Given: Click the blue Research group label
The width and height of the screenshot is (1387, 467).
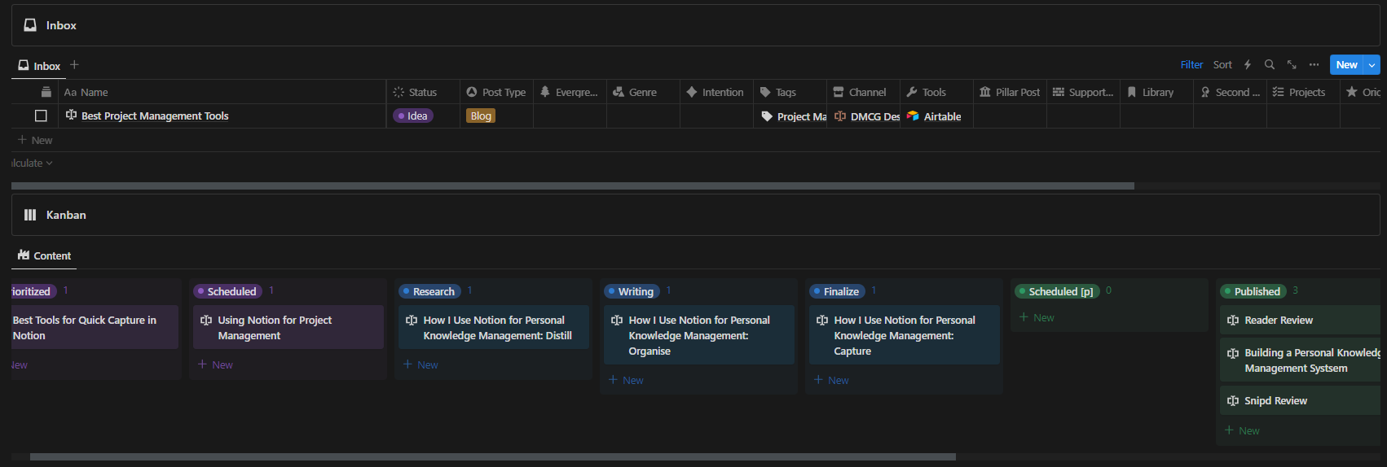Looking at the screenshot, I should click(429, 291).
